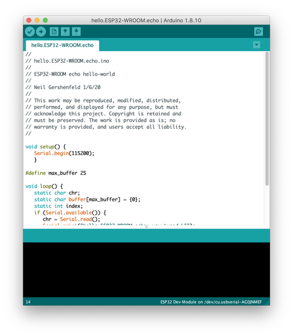
Task: Open the Serial Monitor magnifier icon
Action: click(x=258, y=31)
